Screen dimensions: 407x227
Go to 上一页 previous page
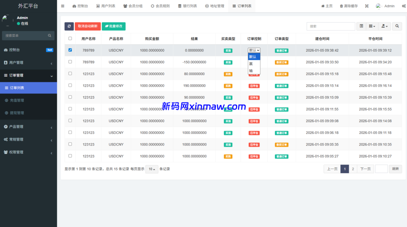[x=332, y=169]
